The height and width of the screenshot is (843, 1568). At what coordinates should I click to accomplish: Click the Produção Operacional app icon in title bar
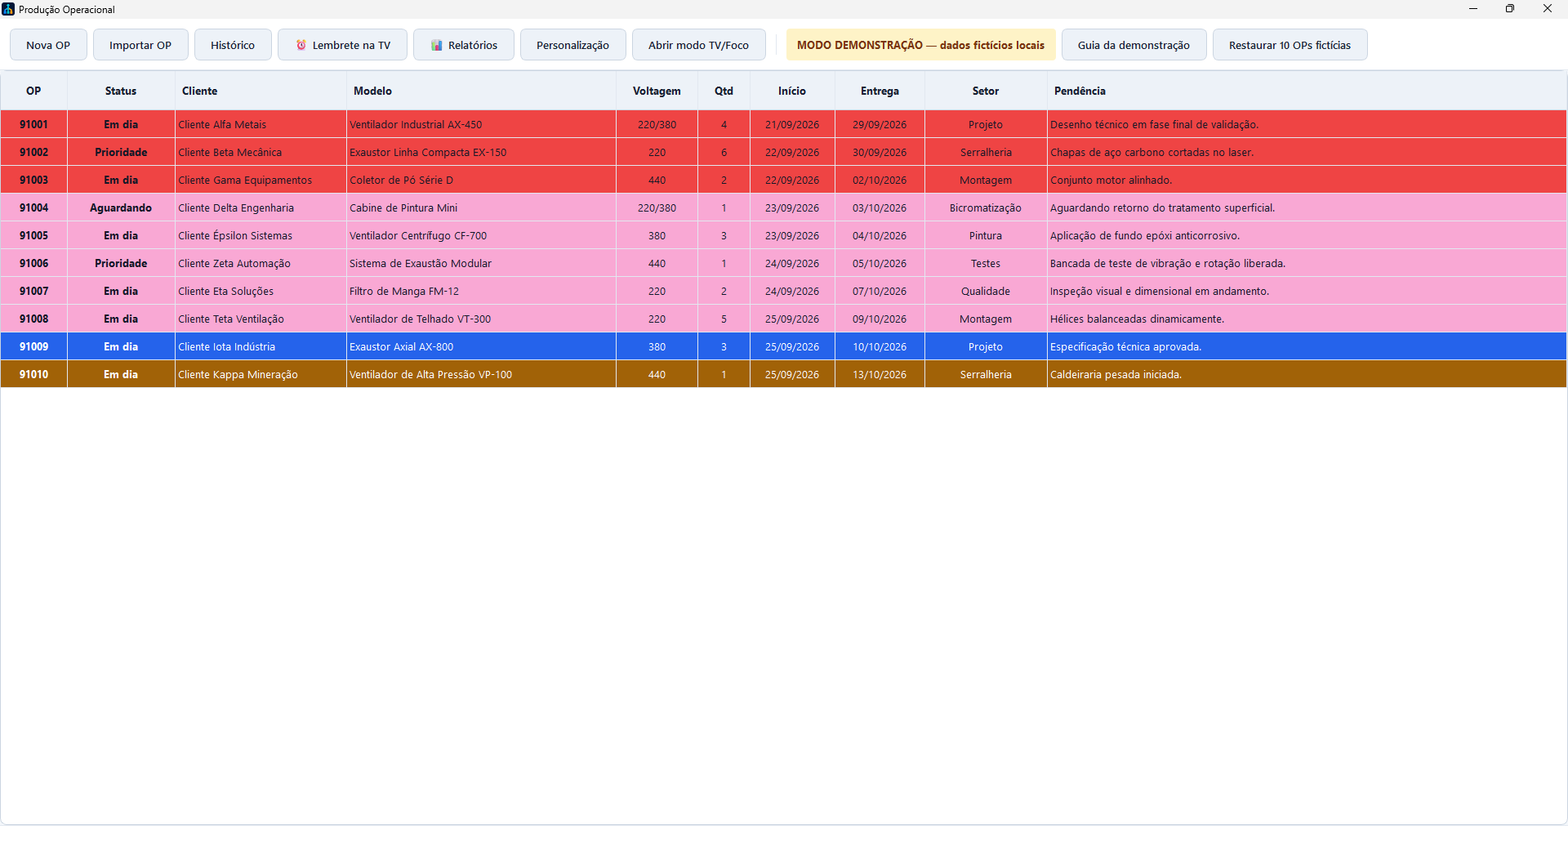pyautogui.click(x=8, y=9)
